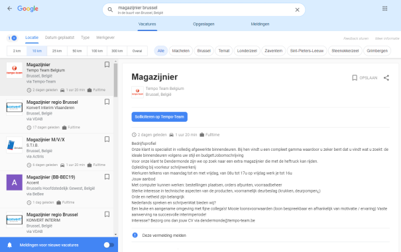The image size is (401, 252).
Task: Filter by Zaventem location chip
Action: pos(273,51)
